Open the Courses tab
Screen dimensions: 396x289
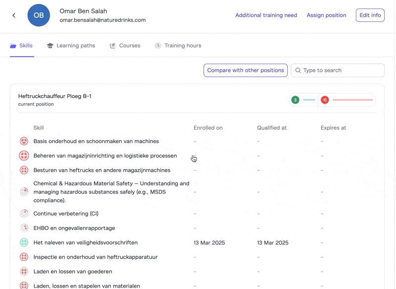pos(125,46)
